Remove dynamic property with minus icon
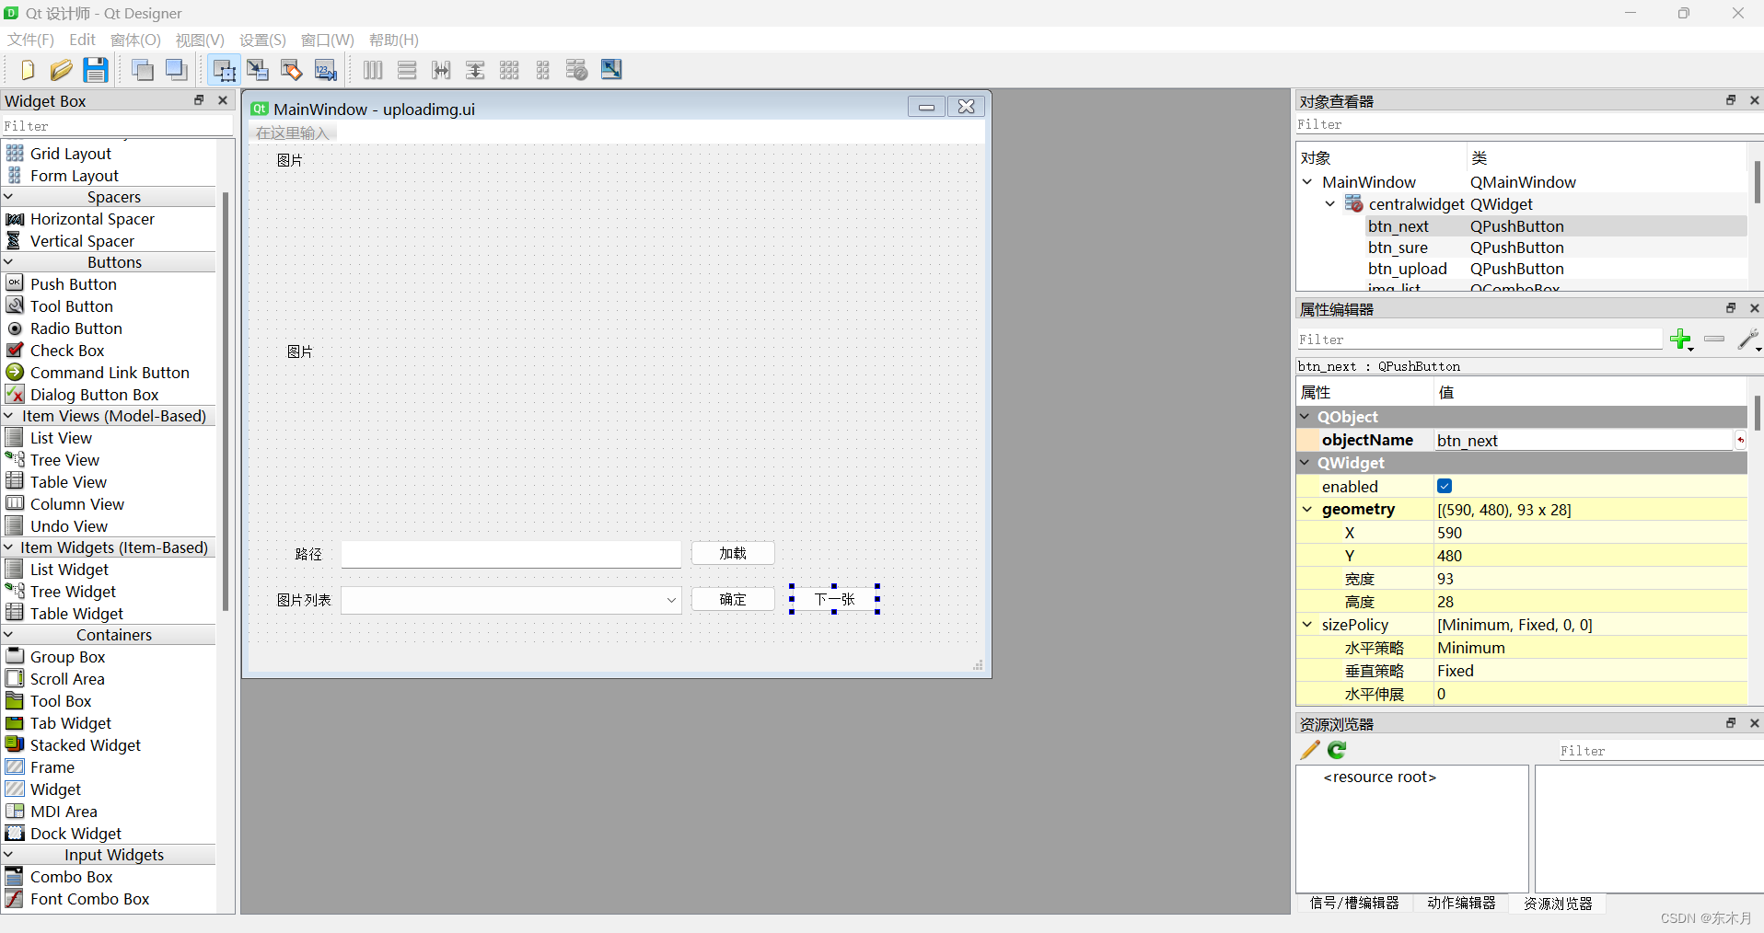 click(x=1714, y=340)
